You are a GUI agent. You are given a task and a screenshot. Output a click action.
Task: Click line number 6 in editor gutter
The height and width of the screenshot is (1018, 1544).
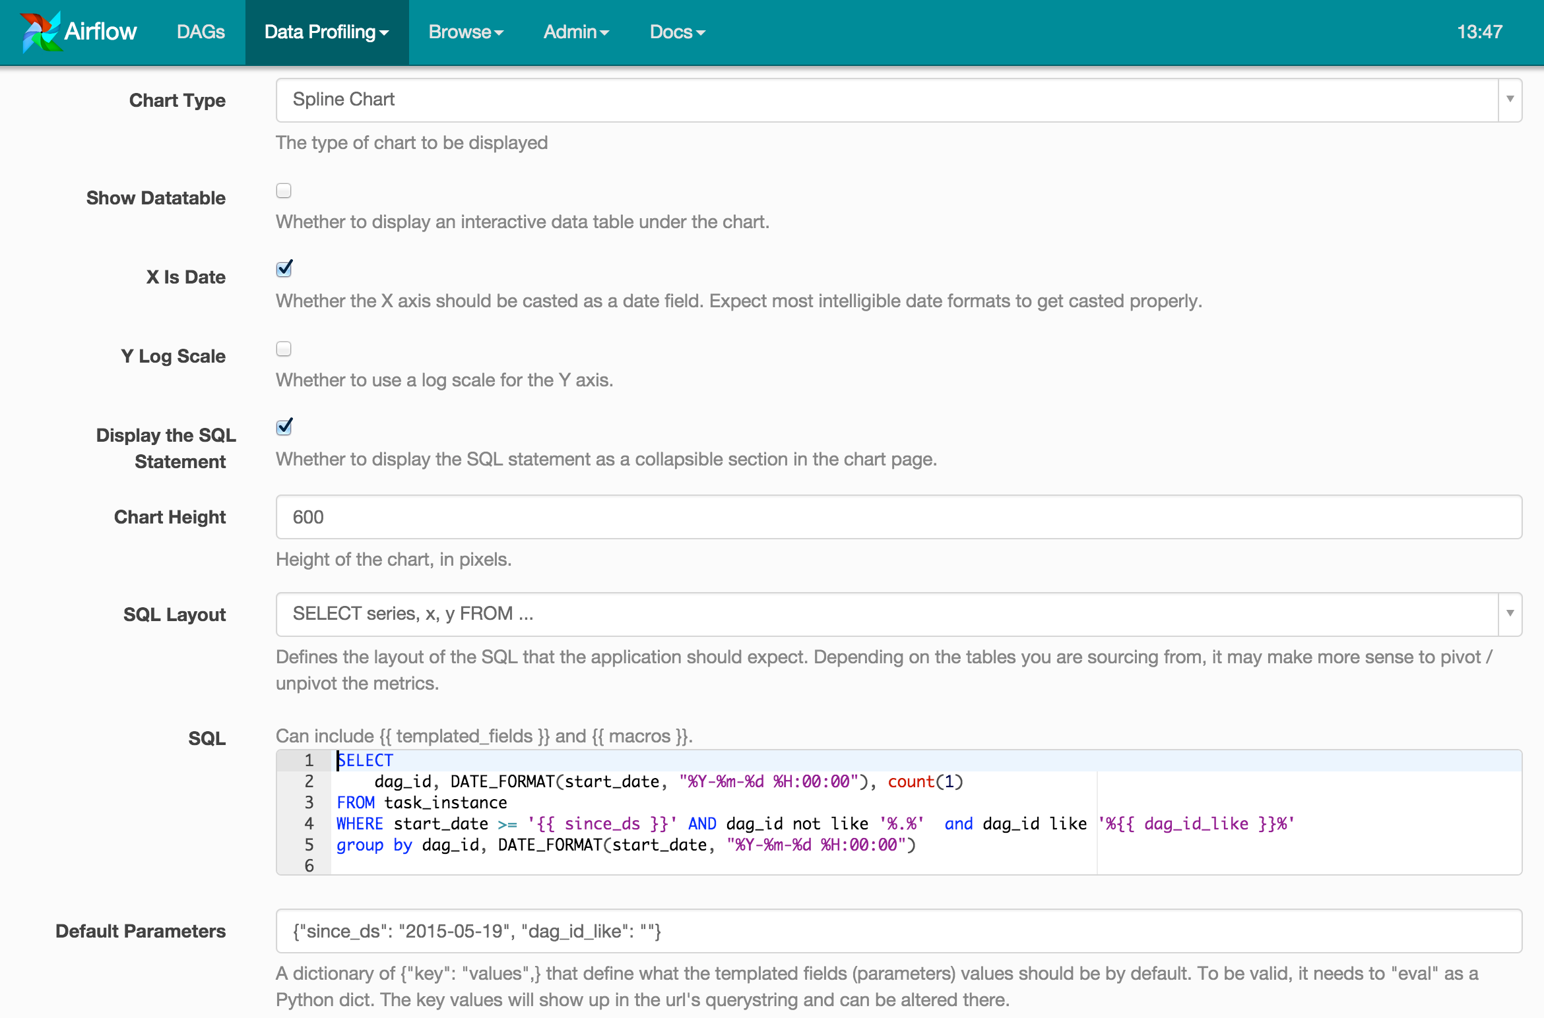[309, 866]
